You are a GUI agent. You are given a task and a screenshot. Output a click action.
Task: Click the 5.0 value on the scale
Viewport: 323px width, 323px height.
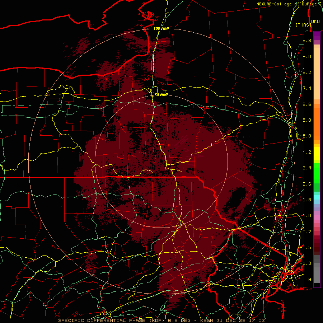click(x=307, y=136)
